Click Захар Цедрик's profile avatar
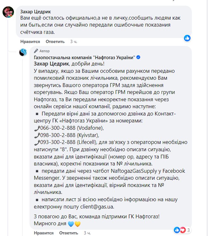This screenshot has height=236, width=208. pos(8,12)
